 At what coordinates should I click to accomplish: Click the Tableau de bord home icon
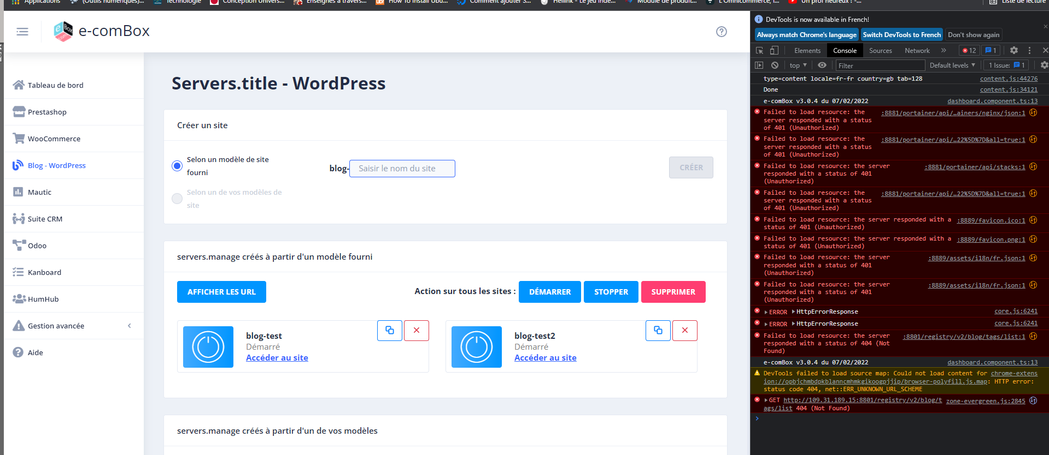click(x=19, y=85)
